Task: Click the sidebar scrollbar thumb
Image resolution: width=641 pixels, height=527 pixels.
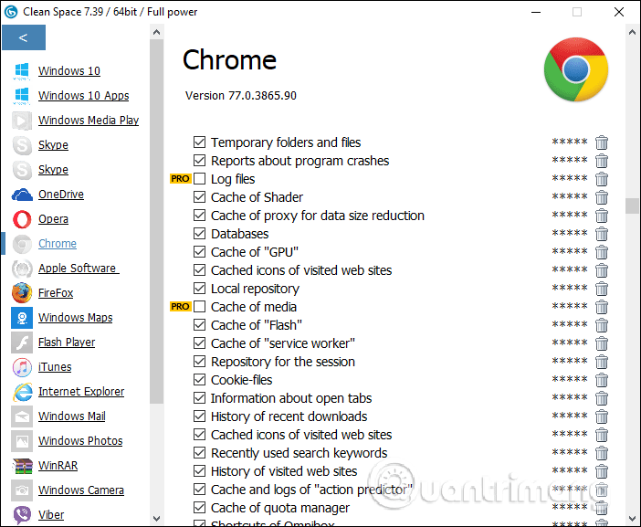Action: 156,222
